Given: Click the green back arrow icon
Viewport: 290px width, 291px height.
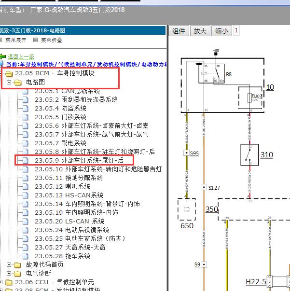Looking at the screenshot, I should (2, 56).
